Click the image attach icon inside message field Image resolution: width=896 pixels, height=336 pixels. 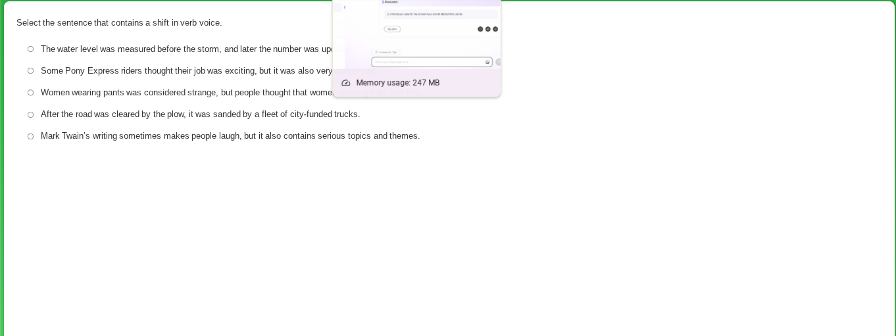coord(487,62)
